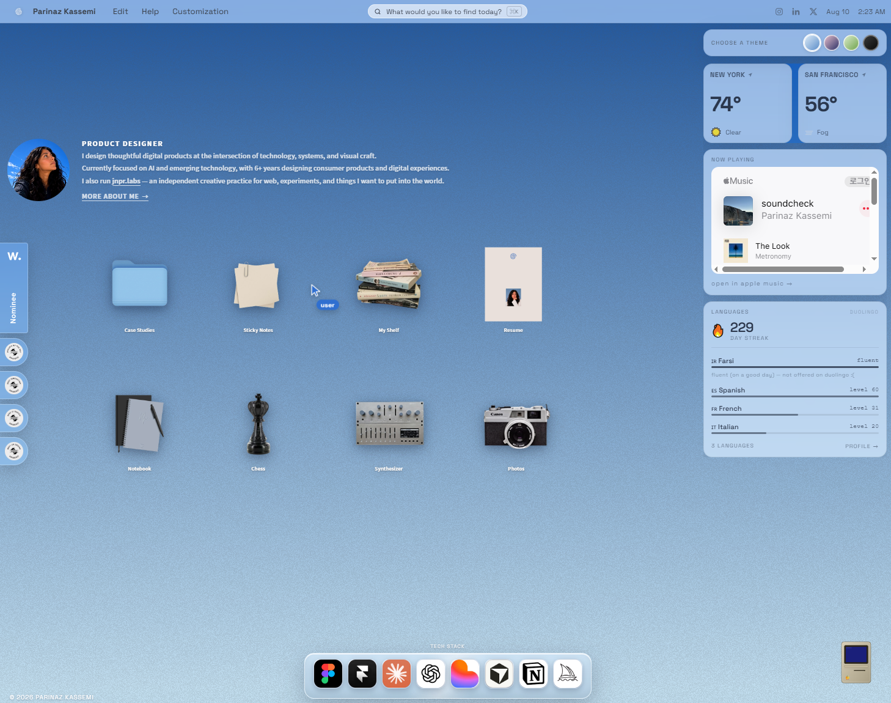Follow the More About Me link
Image resolution: width=891 pixels, height=703 pixels.
(115, 196)
